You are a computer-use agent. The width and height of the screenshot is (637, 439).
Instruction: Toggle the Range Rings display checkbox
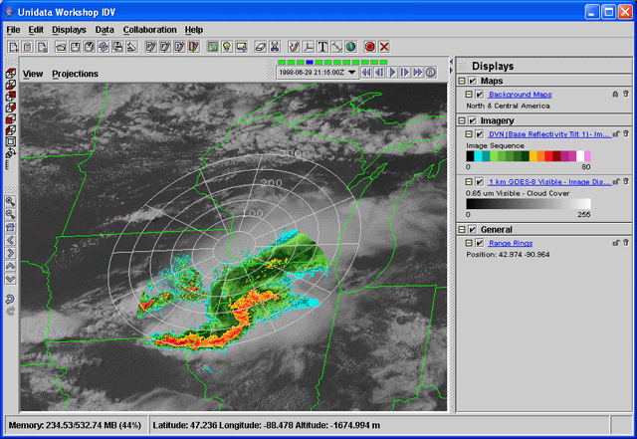tap(480, 242)
